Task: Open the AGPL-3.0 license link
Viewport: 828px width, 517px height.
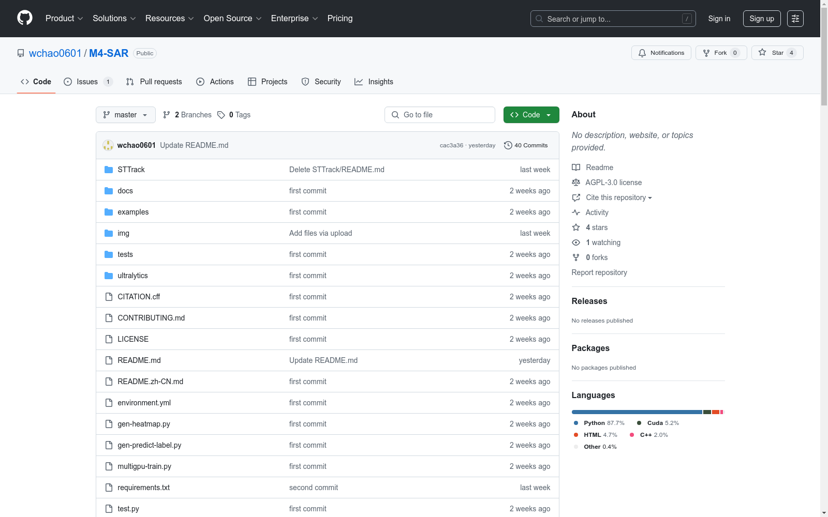Action: pyautogui.click(x=613, y=183)
